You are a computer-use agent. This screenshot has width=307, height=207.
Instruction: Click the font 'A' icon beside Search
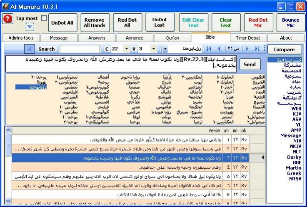tap(29, 49)
